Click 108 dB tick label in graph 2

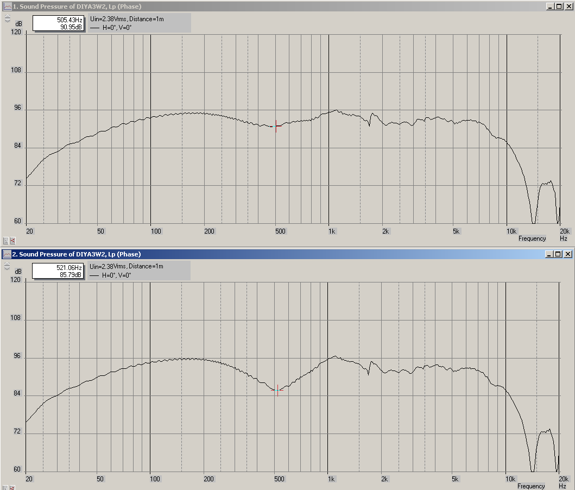(15, 318)
